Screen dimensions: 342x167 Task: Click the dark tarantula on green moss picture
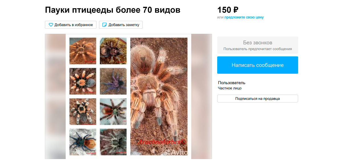coord(113,51)
